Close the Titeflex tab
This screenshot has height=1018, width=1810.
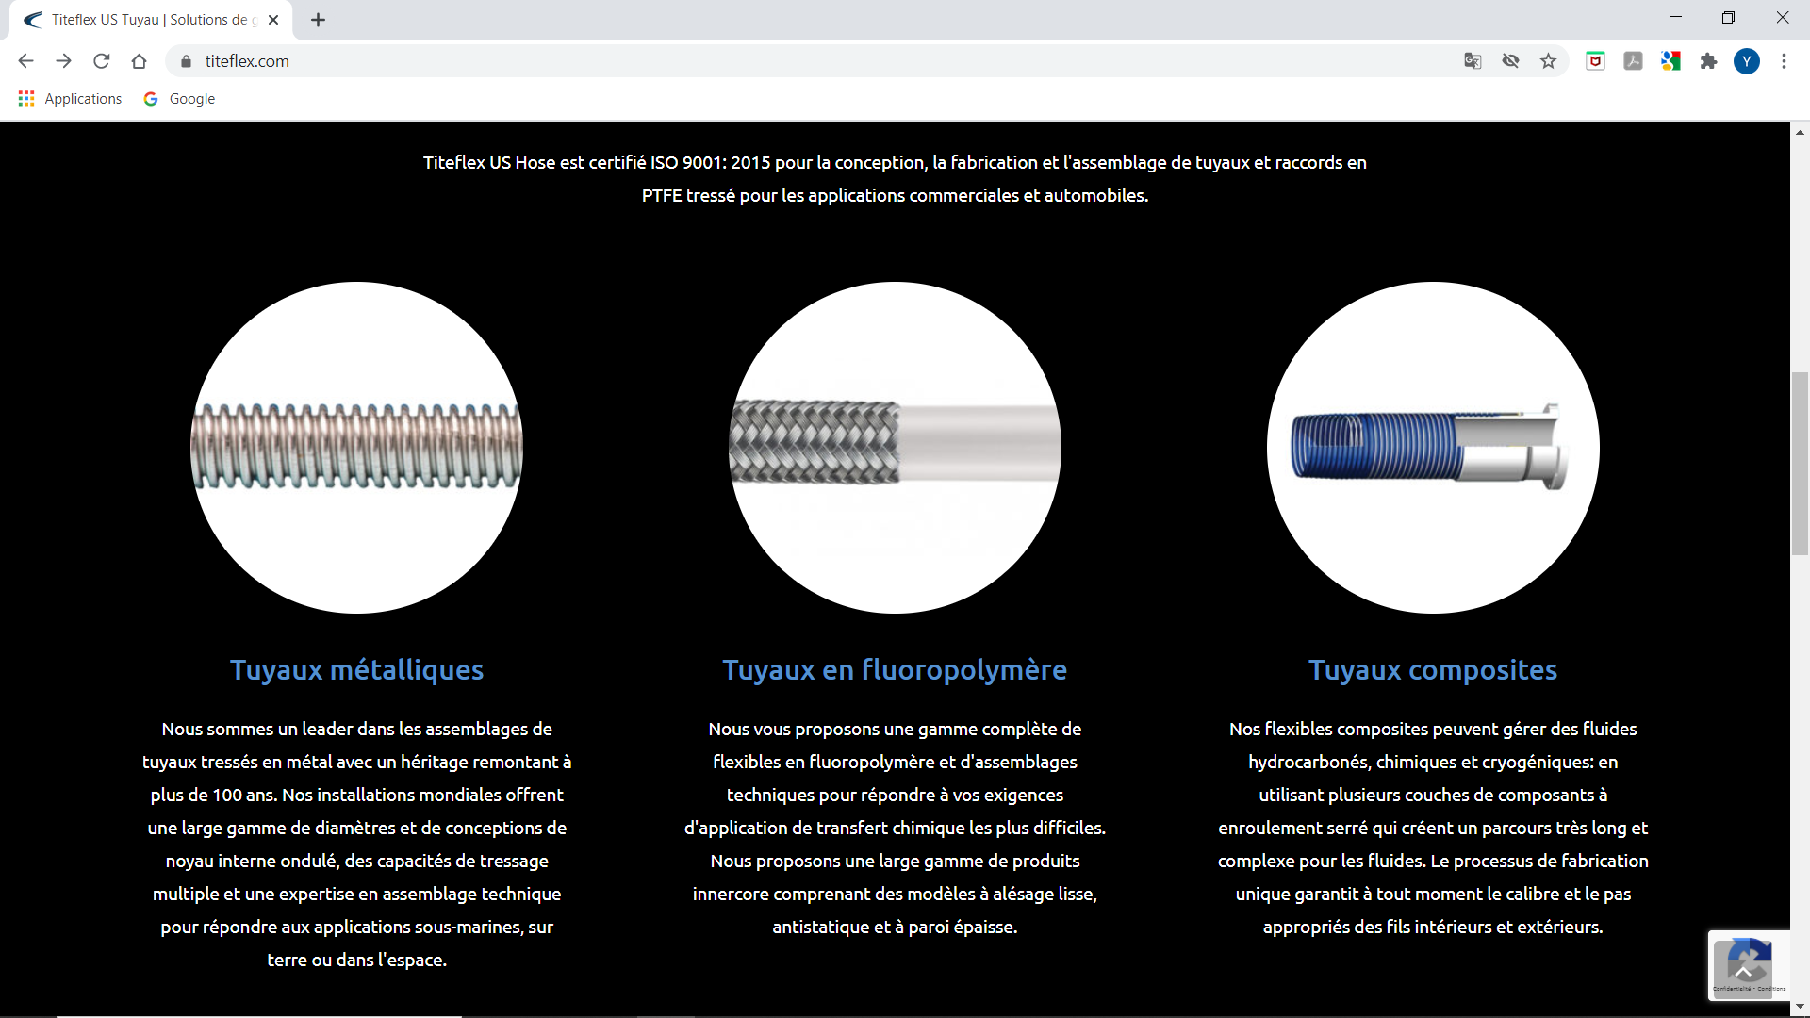point(273,20)
